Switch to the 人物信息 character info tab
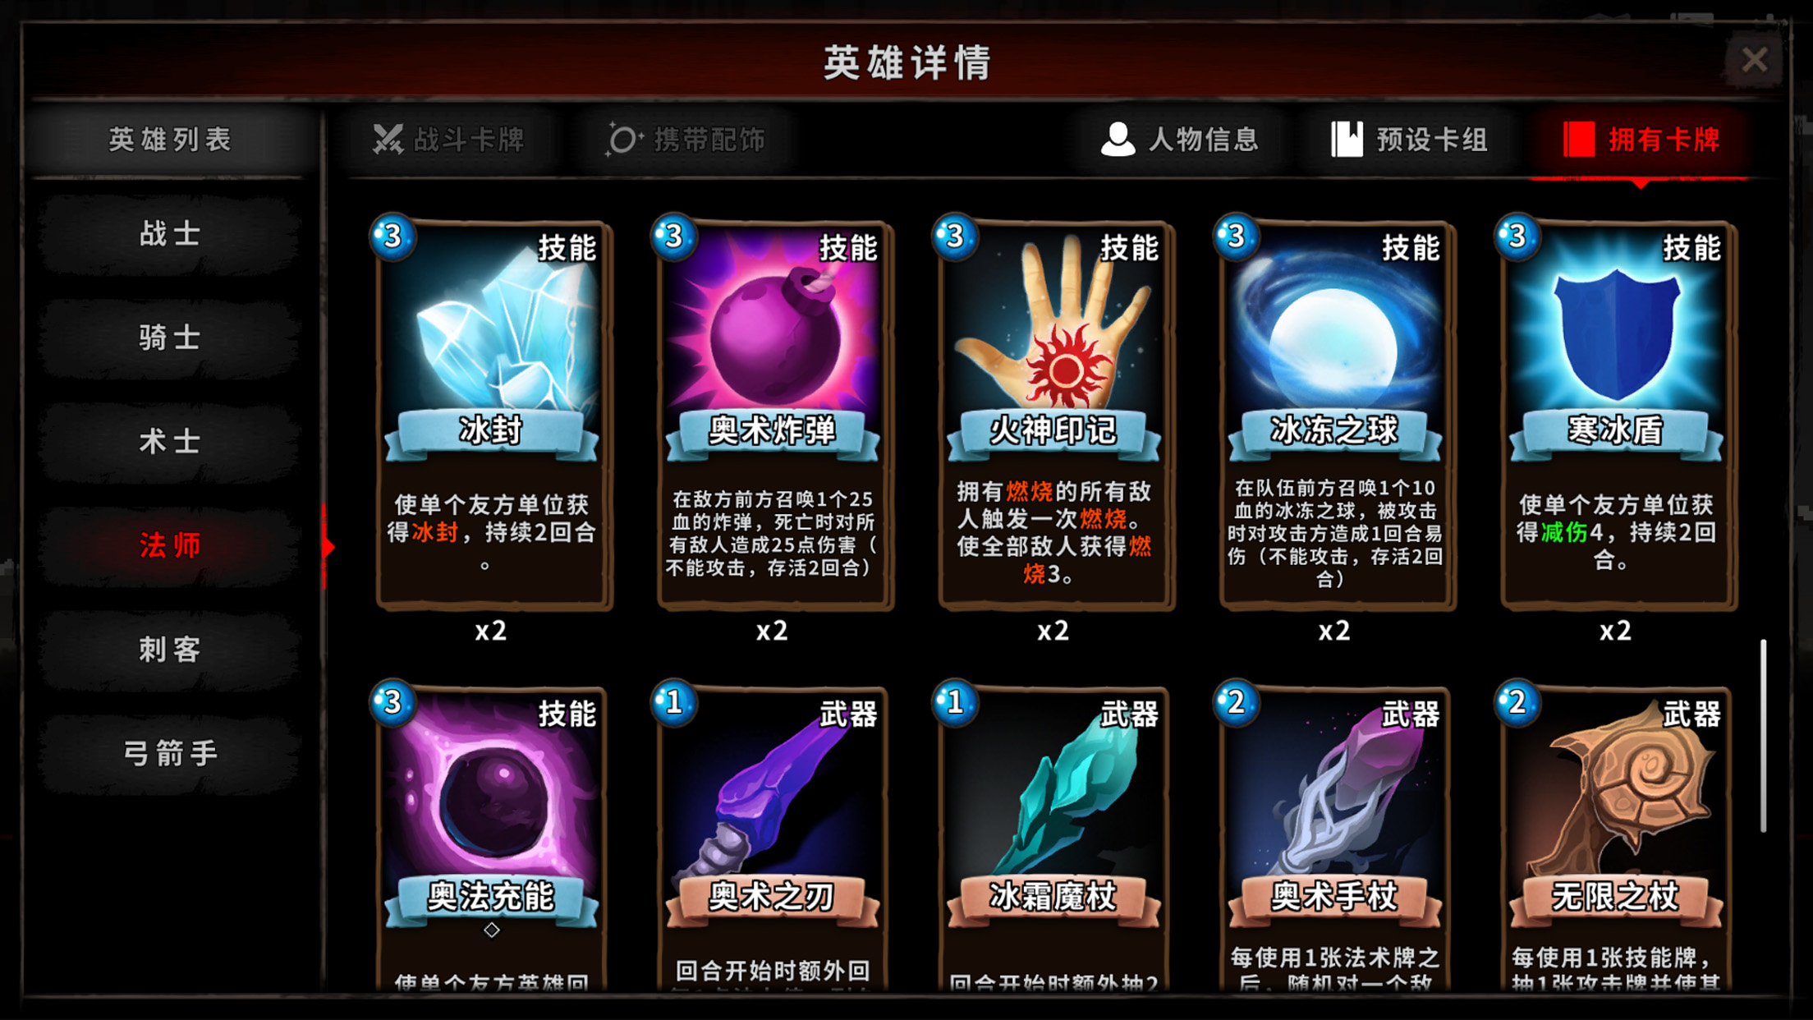This screenshot has height=1020, width=1813. coord(1179,140)
